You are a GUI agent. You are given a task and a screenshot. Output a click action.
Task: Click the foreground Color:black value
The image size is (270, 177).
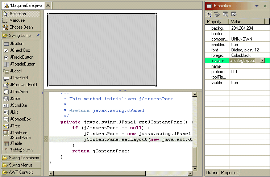(241, 55)
